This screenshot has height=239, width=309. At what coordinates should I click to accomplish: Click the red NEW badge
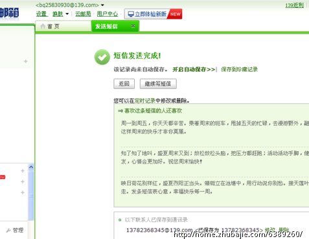pos(176,14)
